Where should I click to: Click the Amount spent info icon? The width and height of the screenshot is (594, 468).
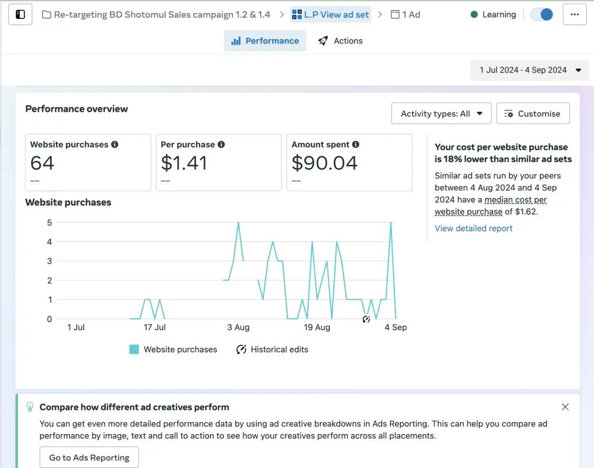point(355,145)
